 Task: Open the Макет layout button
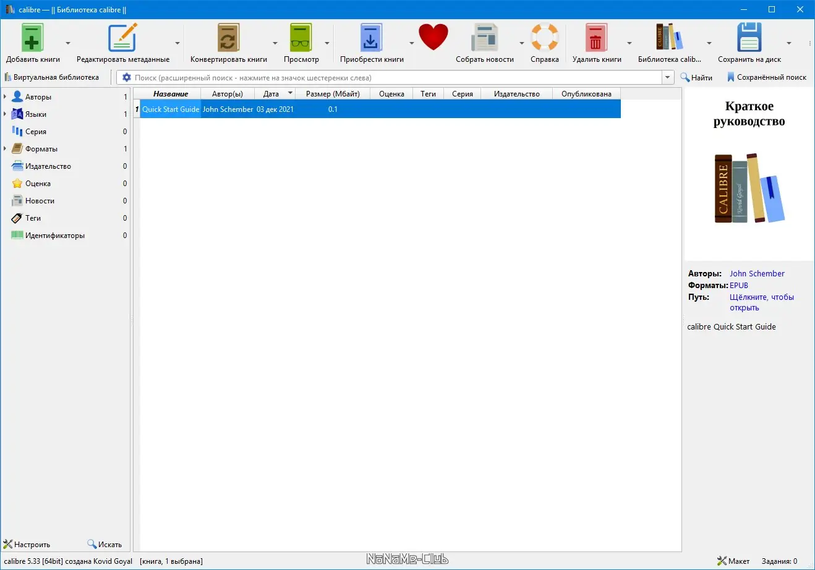click(x=733, y=561)
